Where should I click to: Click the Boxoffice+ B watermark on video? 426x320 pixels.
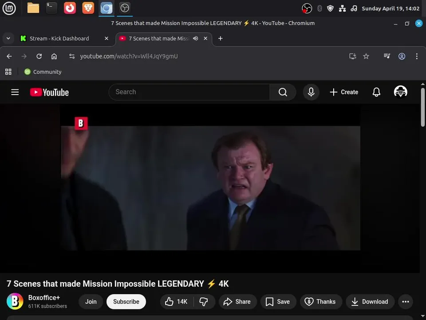pos(81,123)
